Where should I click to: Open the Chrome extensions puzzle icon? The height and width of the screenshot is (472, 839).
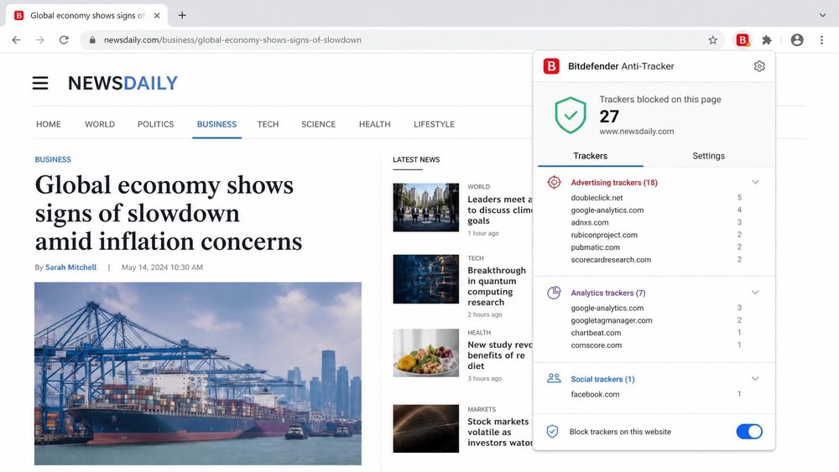767,40
